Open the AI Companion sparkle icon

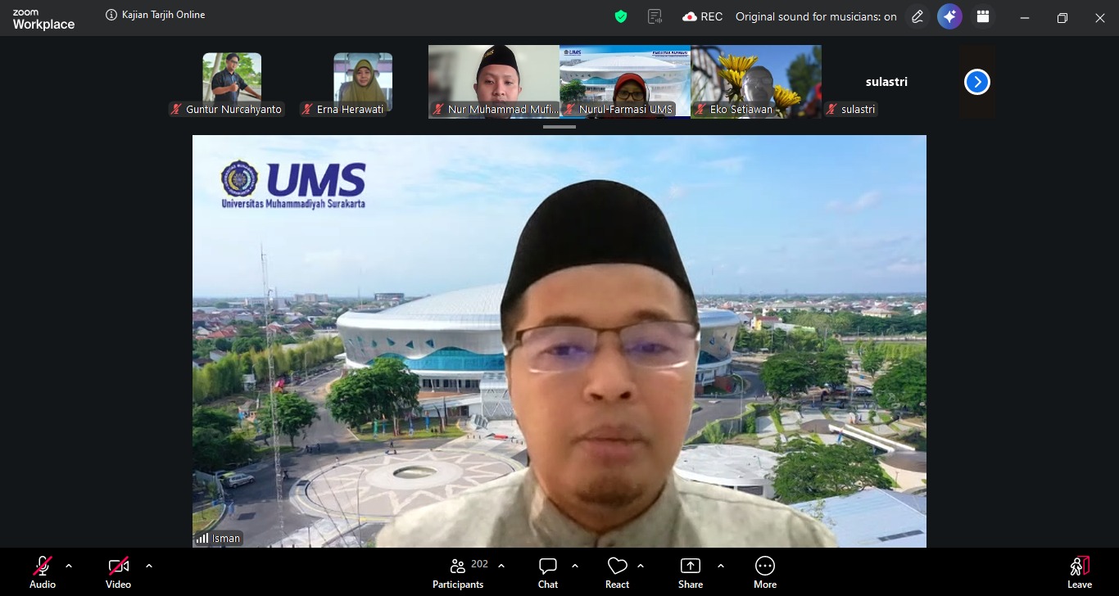(949, 16)
